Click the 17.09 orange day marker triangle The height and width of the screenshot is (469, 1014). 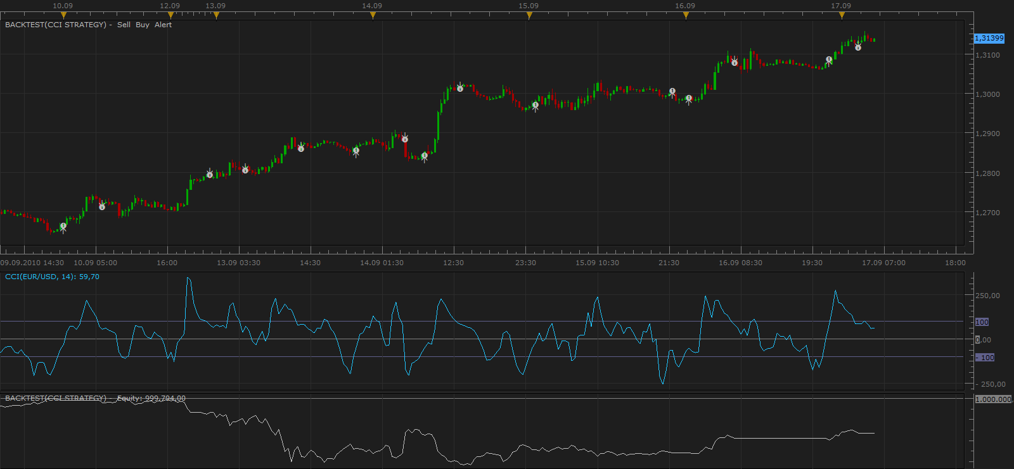[x=842, y=15]
